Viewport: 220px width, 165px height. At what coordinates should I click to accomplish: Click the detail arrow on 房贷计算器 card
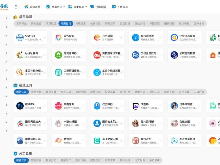tap(83, 55)
